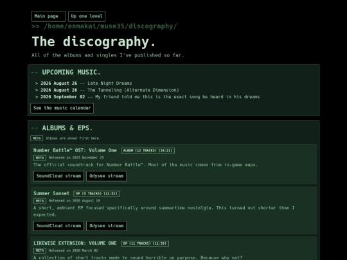
Task: Go Up one level
Action: (x=87, y=16)
